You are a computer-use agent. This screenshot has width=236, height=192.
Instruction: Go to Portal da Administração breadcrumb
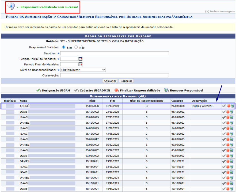[29, 17]
